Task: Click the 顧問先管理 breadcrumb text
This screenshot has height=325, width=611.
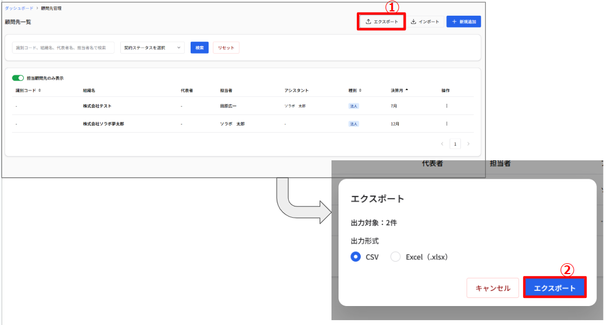Action: 51,8
